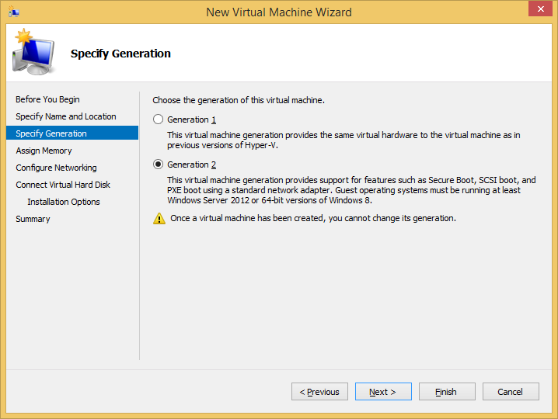558x419 pixels.
Task: Click the wizard icon in title bar
Action: pos(14,12)
